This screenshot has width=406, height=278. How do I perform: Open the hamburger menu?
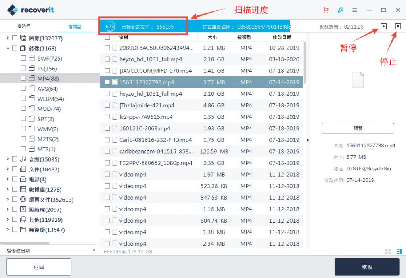(355, 10)
